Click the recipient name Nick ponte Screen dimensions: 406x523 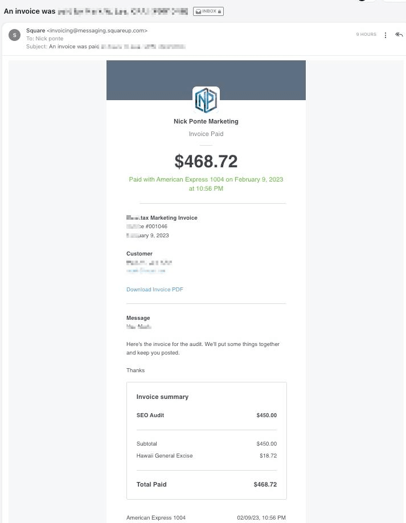[x=50, y=38]
